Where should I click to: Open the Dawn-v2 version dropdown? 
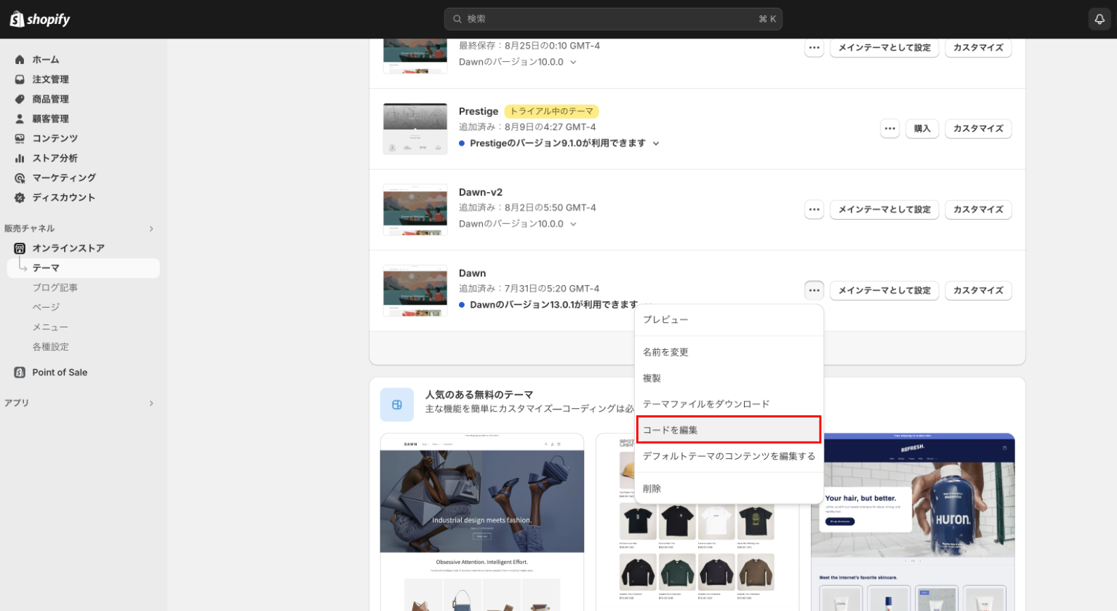click(x=574, y=223)
